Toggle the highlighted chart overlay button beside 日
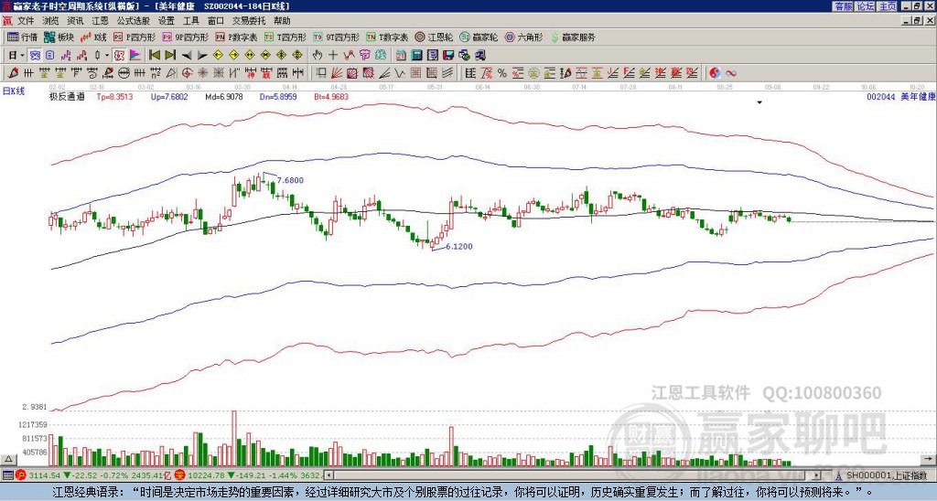This screenshot has width=937, height=501. [36, 56]
